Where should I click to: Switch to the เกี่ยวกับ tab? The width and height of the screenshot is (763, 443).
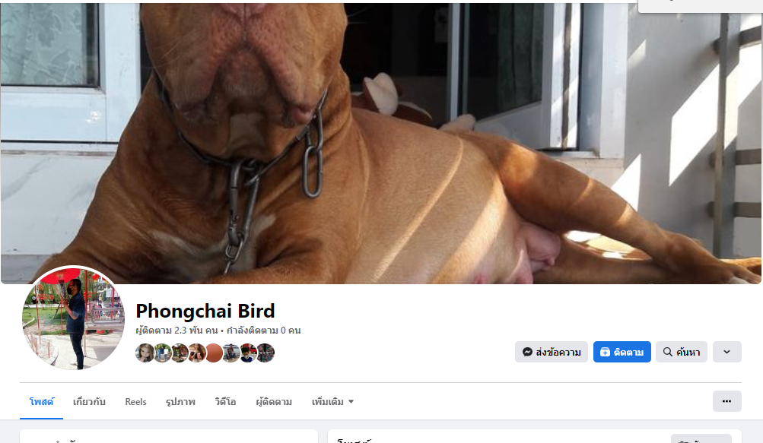89,402
